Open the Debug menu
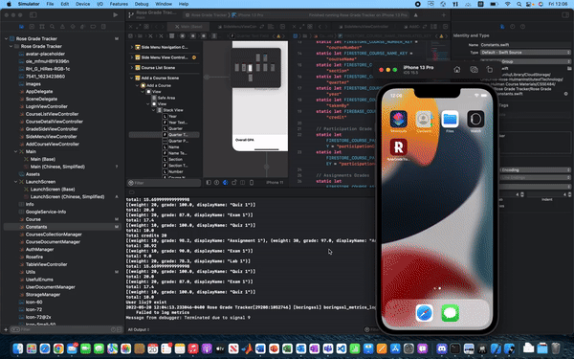The width and height of the screenshot is (574, 359). tap(142, 4)
